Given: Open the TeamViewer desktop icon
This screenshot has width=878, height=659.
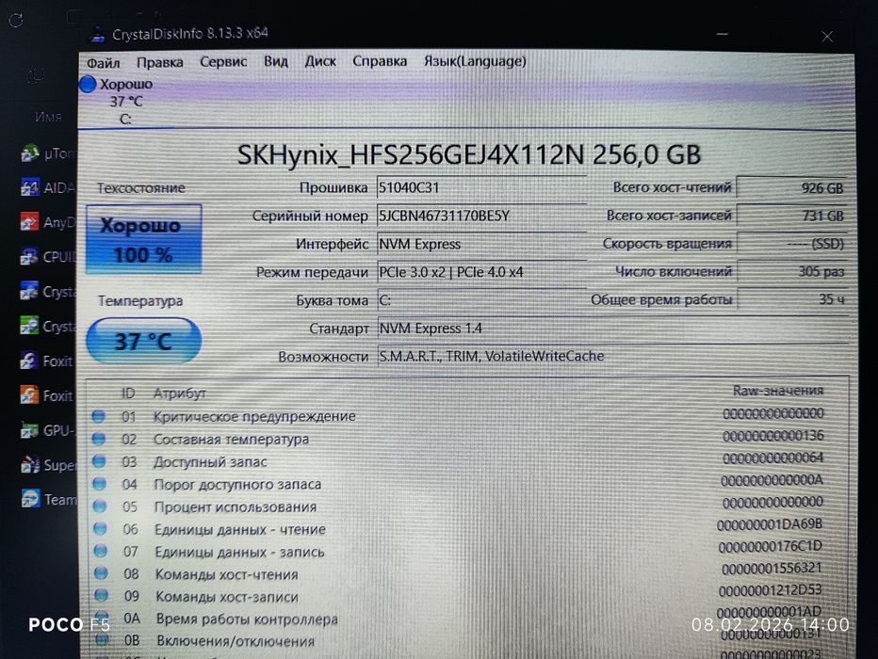Looking at the screenshot, I should (30, 499).
